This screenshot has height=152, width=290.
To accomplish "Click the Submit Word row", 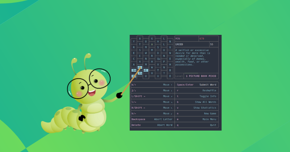I will point(196,85).
